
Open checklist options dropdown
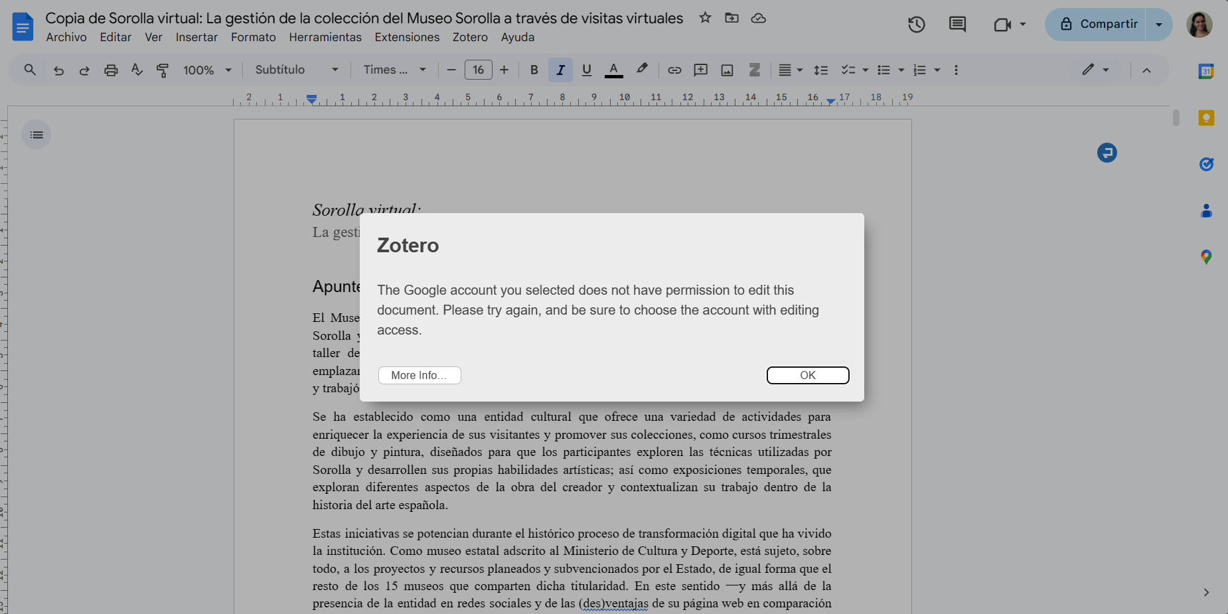(x=865, y=70)
